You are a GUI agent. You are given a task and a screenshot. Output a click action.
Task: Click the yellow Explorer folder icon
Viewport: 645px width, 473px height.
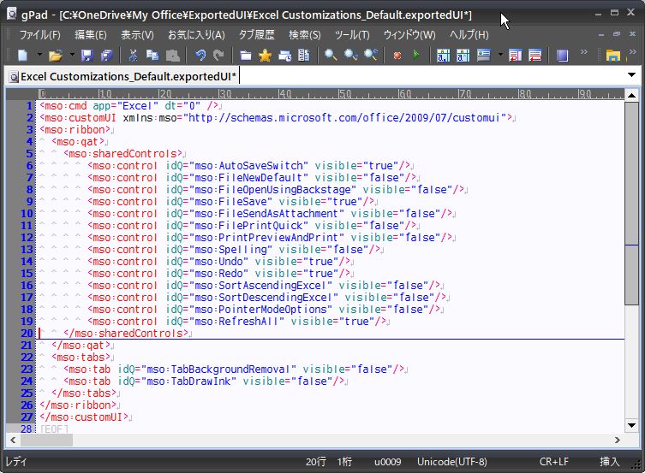pyautogui.click(x=613, y=55)
